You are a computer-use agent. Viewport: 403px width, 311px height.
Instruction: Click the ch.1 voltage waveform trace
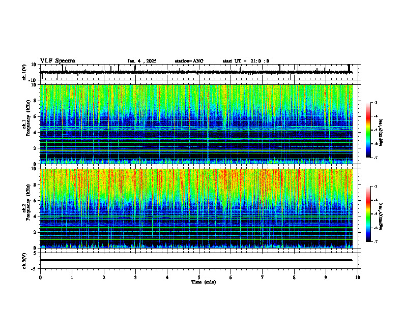[196, 72]
